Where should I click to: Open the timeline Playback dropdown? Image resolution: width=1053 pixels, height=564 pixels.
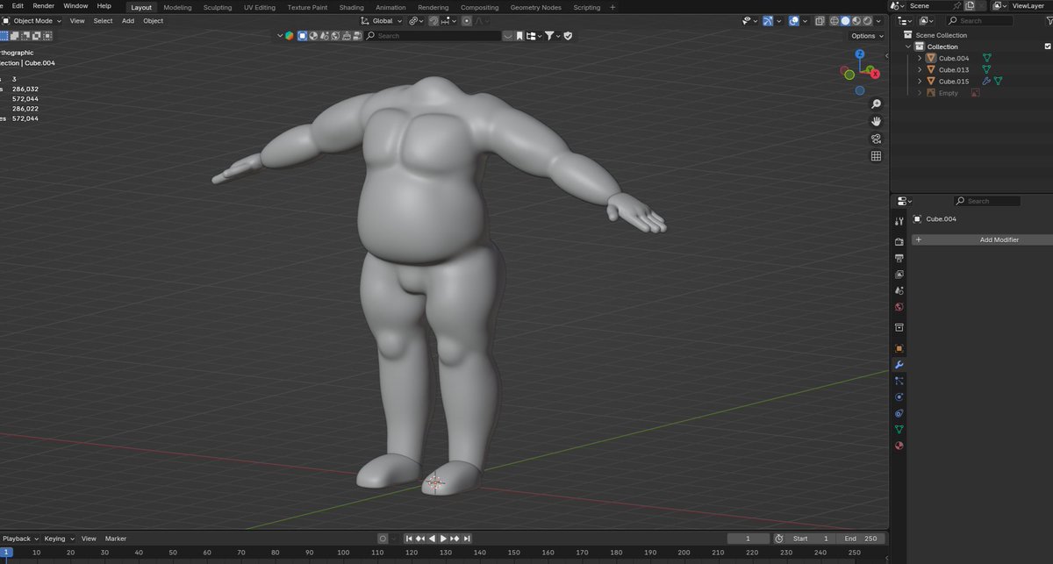pos(20,539)
